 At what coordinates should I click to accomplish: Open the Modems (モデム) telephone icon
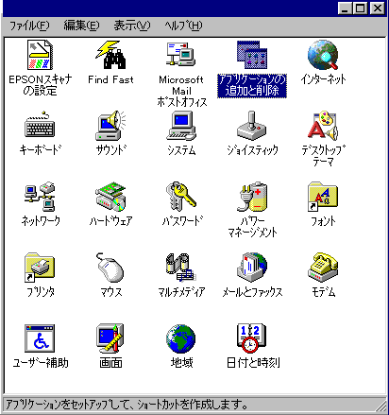point(323,267)
